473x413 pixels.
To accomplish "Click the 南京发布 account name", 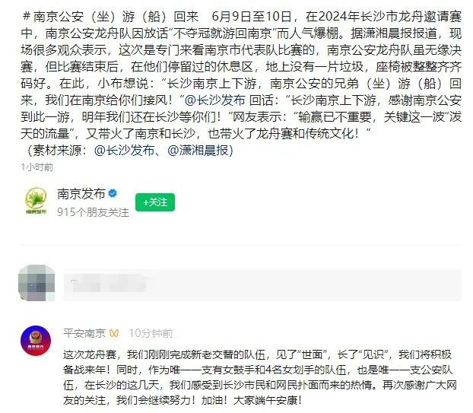I will click(81, 194).
